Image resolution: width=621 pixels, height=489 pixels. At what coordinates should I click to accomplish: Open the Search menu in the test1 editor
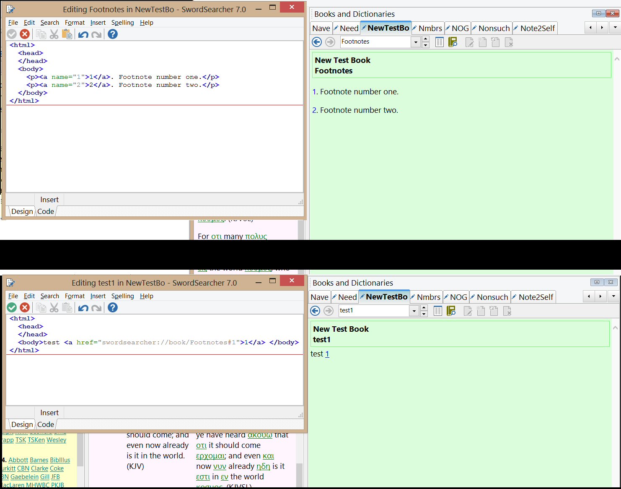pos(49,296)
